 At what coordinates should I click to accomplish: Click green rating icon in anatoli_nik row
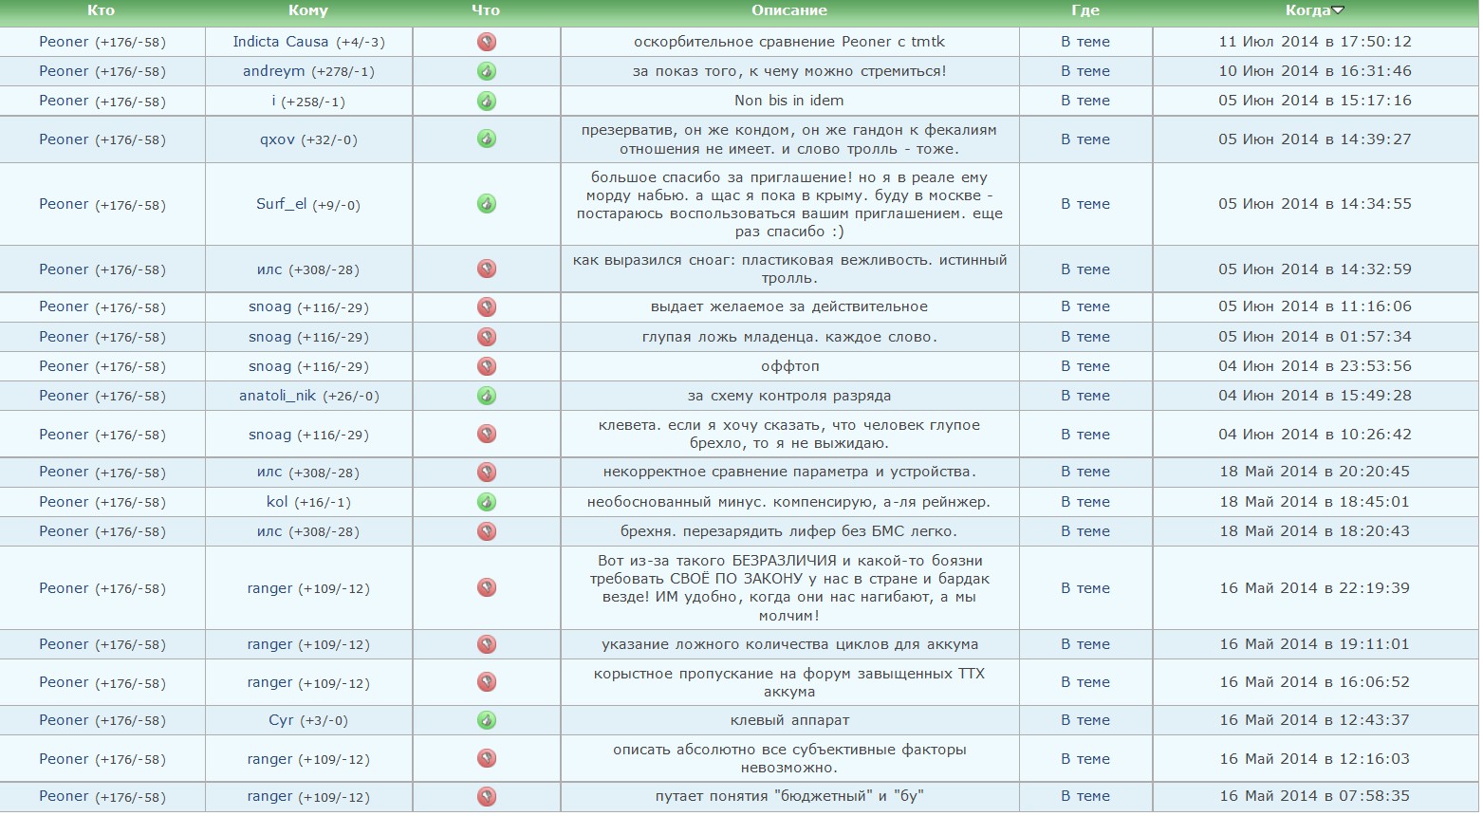tap(487, 396)
